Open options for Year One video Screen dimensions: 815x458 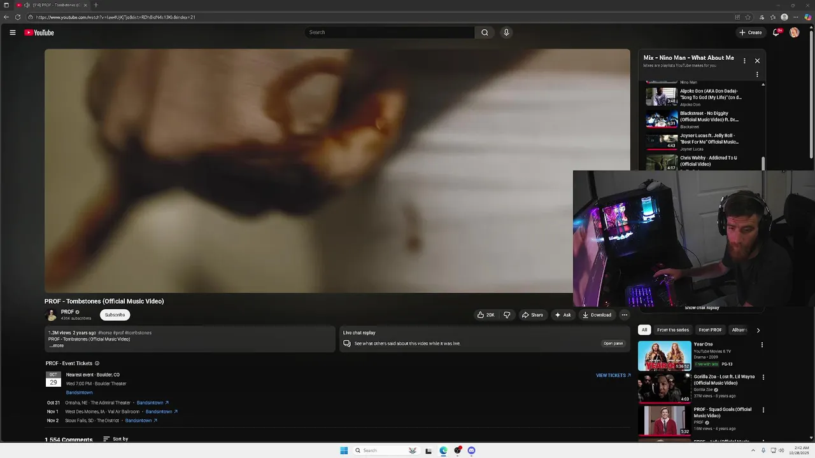click(x=762, y=345)
